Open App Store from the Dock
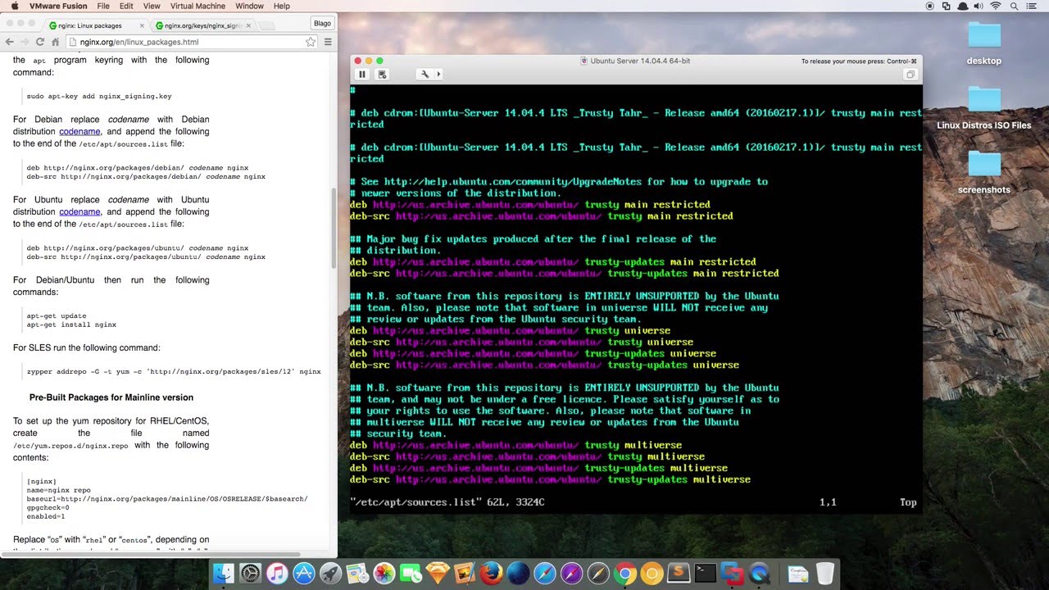 [x=303, y=573]
